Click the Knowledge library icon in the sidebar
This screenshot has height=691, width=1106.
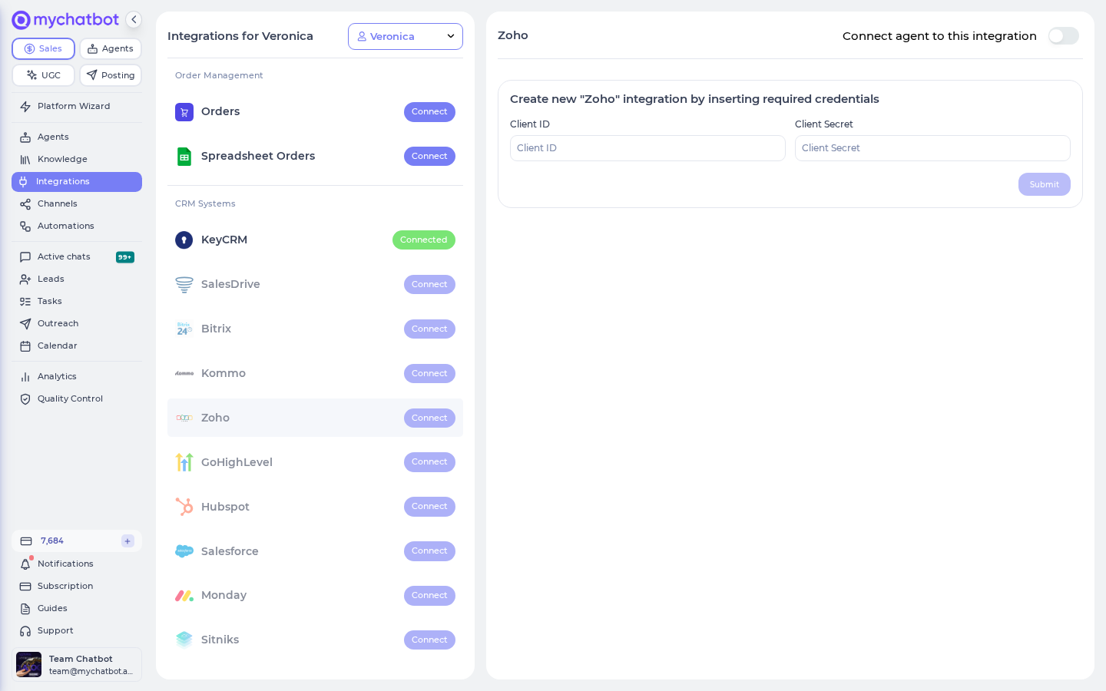pos(25,160)
